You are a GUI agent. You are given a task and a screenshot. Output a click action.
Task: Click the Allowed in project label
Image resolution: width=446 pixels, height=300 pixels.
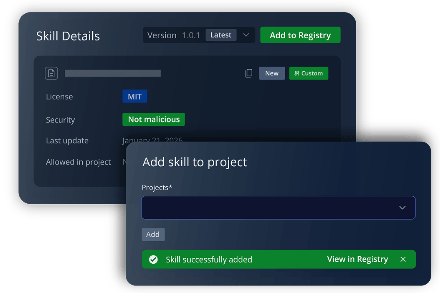(78, 162)
